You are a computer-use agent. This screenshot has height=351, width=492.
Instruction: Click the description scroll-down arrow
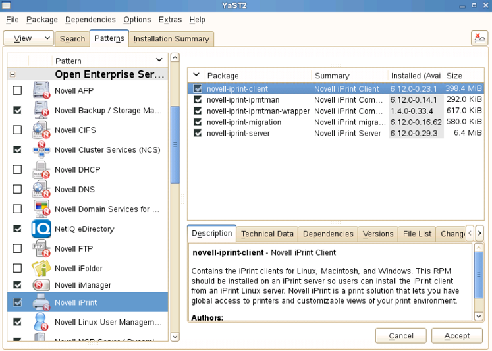point(479,317)
